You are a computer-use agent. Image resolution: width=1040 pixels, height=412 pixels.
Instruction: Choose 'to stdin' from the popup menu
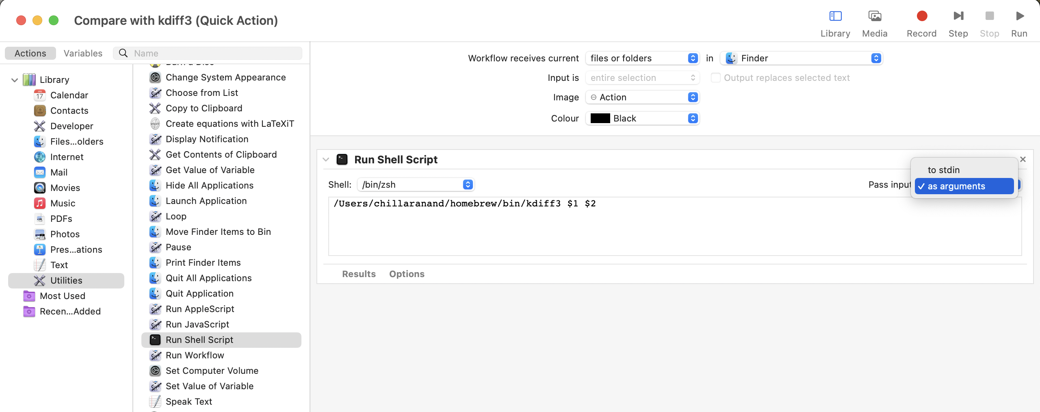964,170
